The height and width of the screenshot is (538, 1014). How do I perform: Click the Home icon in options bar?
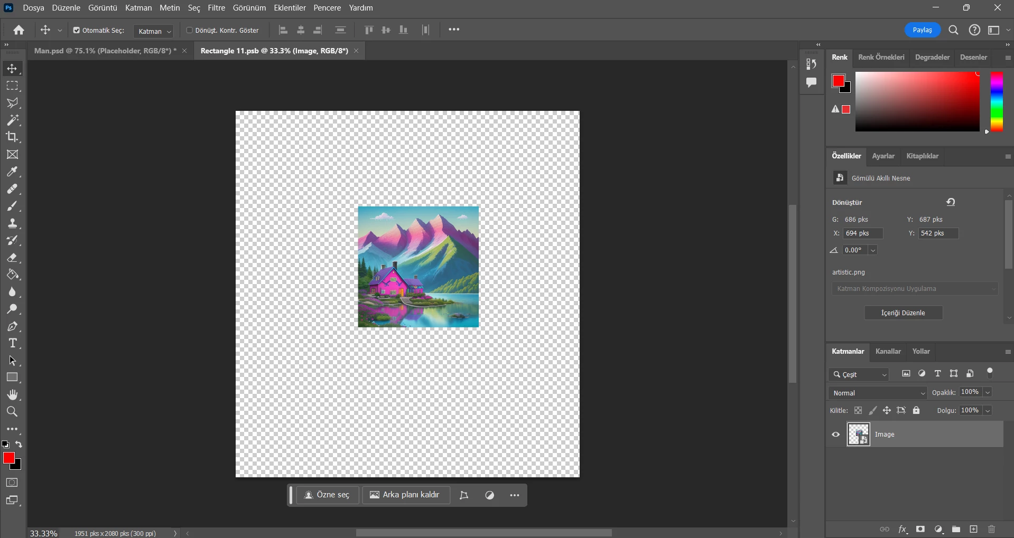point(18,30)
